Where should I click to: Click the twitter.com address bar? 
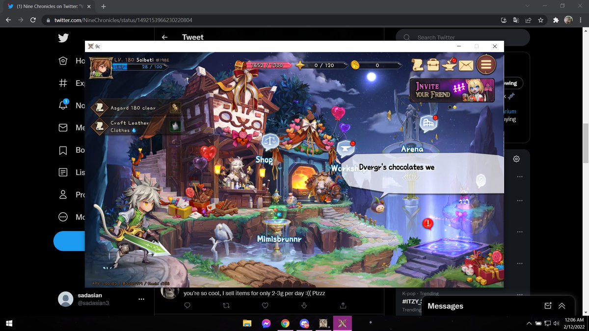click(x=270, y=20)
